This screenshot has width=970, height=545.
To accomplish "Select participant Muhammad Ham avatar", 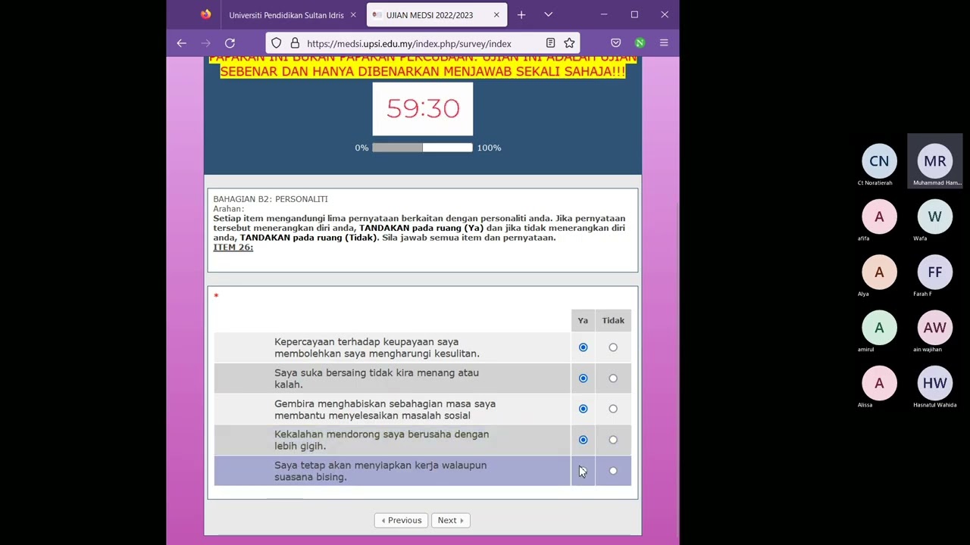I will (935, 161).
